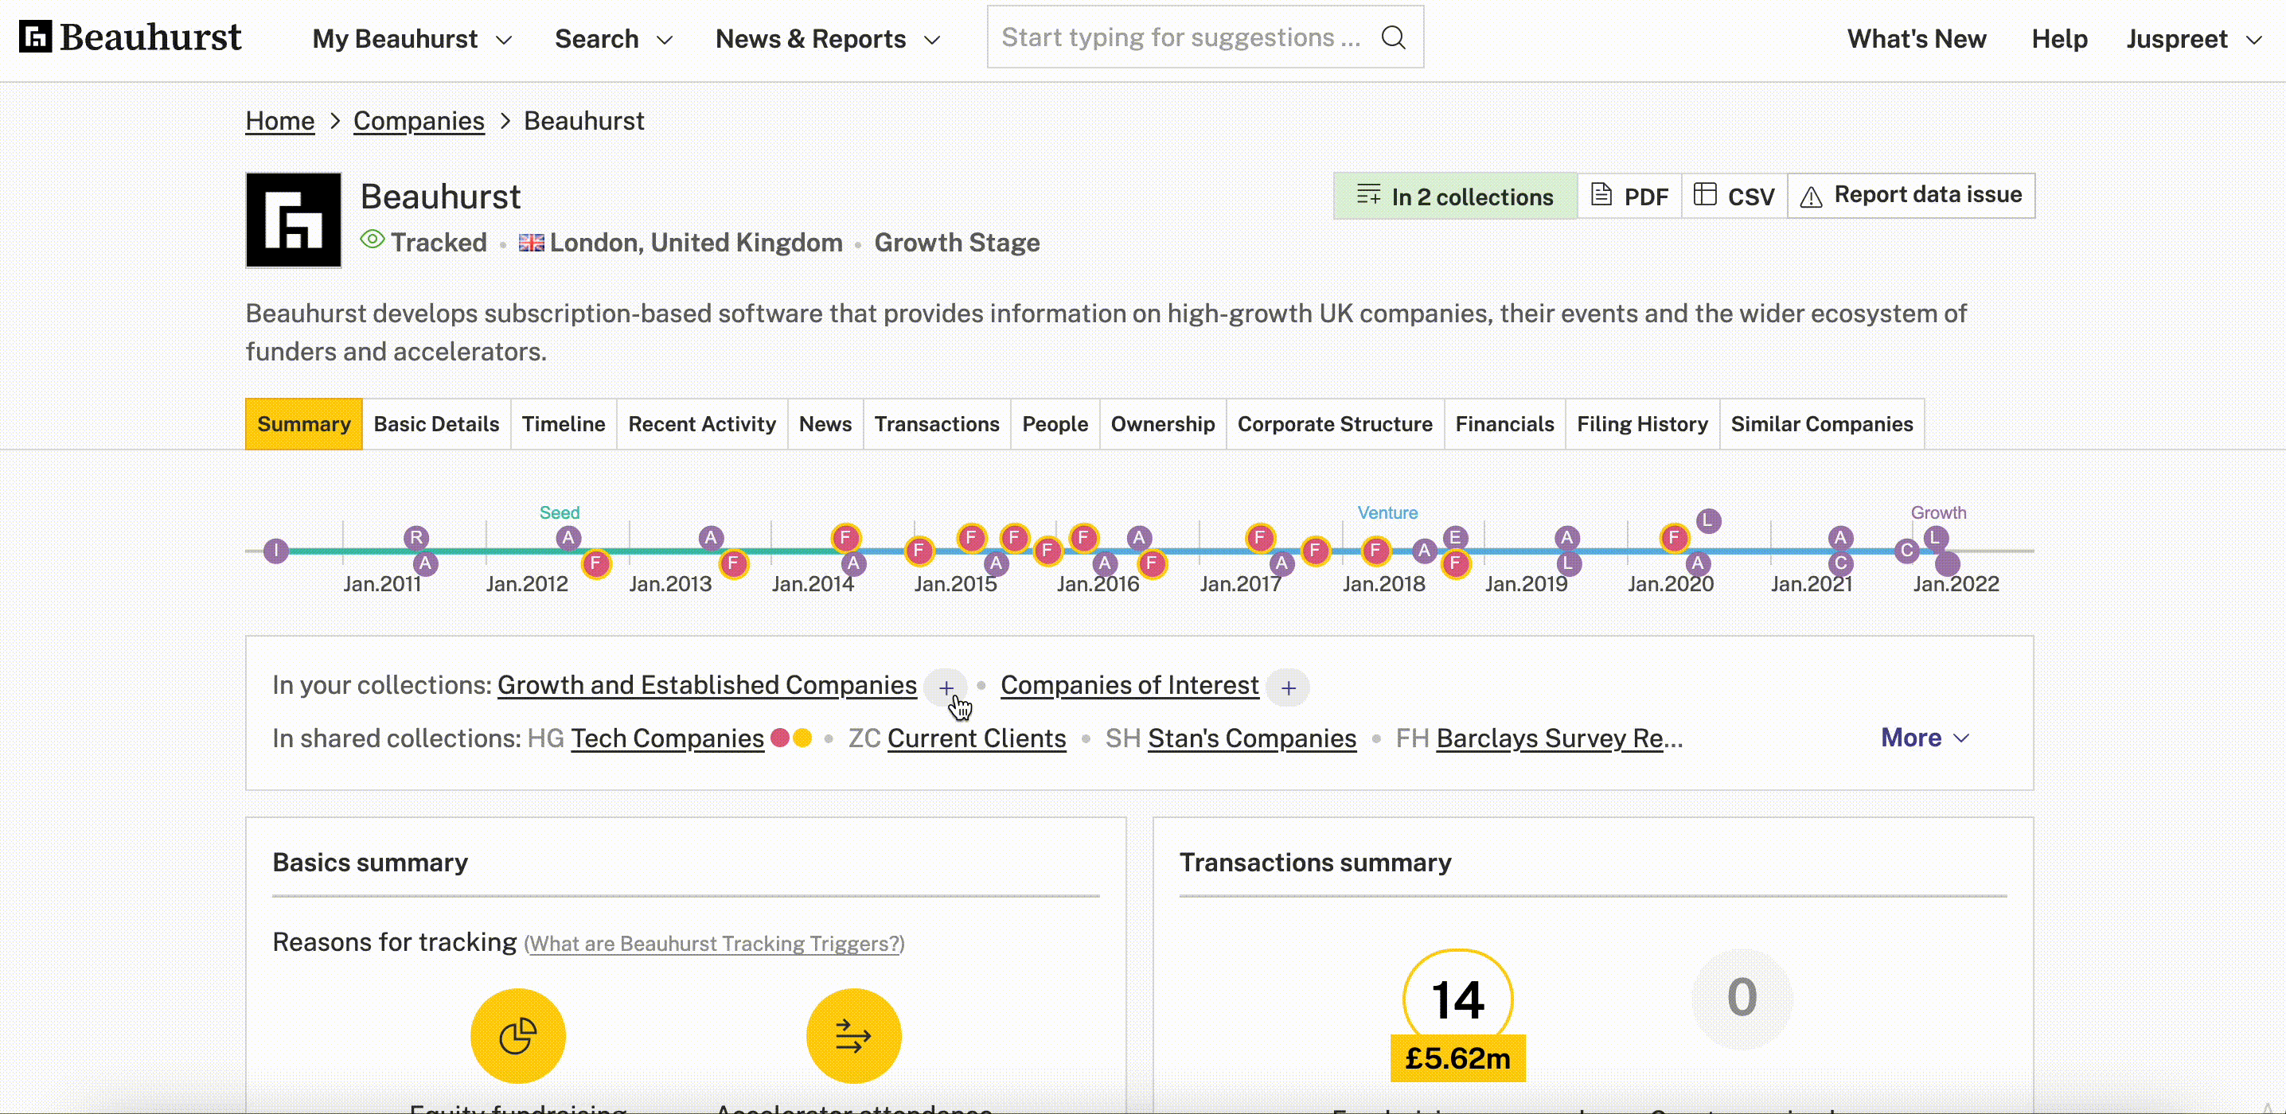Go to the Companies breadcrumb link

pyautogui.click(x=419, y=121)
